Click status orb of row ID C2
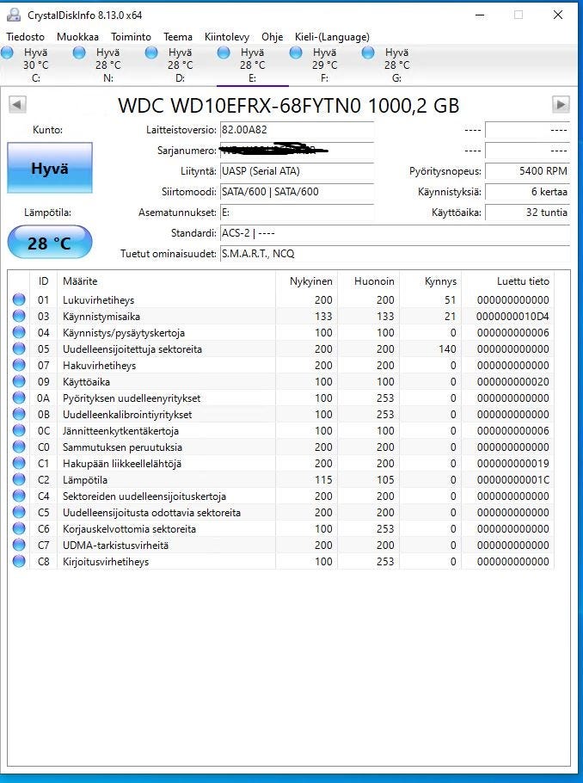 pyautogui.click(x=19, y=479)
